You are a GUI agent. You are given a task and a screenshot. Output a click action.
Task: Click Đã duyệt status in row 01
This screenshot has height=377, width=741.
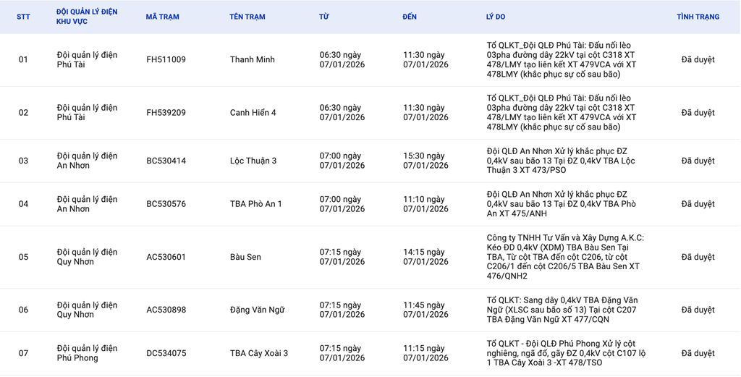698,60
